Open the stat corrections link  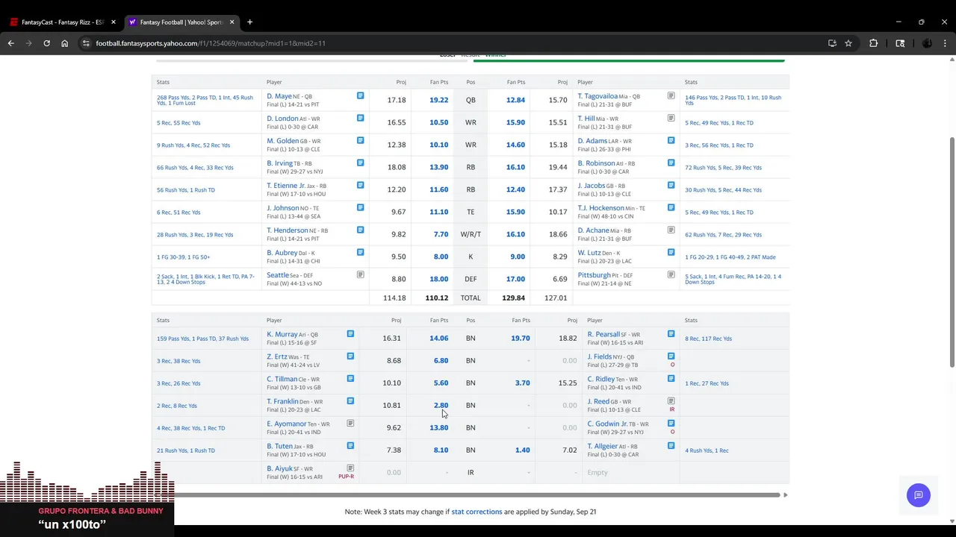[477, 512]
